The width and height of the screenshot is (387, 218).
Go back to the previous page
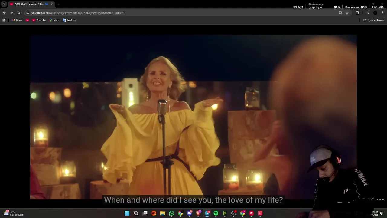tap(4, 13)
